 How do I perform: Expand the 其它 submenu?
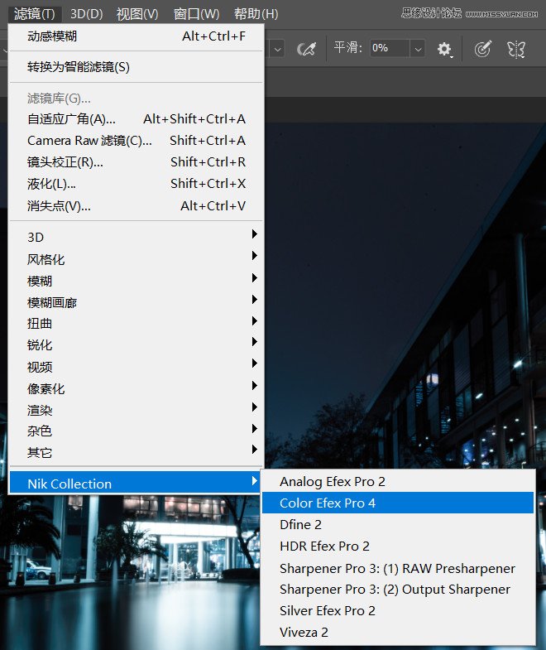coord(136,452)
